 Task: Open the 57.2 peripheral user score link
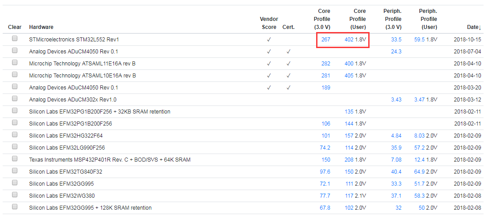click(x=419, y=148)
